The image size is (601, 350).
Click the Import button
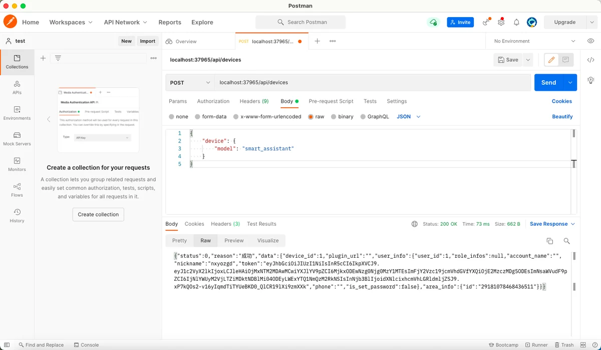[148, 41]
